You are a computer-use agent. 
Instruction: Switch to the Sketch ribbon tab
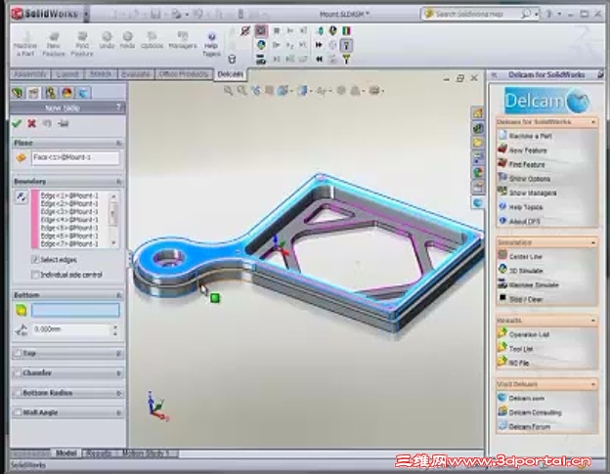tap(101, 74)
